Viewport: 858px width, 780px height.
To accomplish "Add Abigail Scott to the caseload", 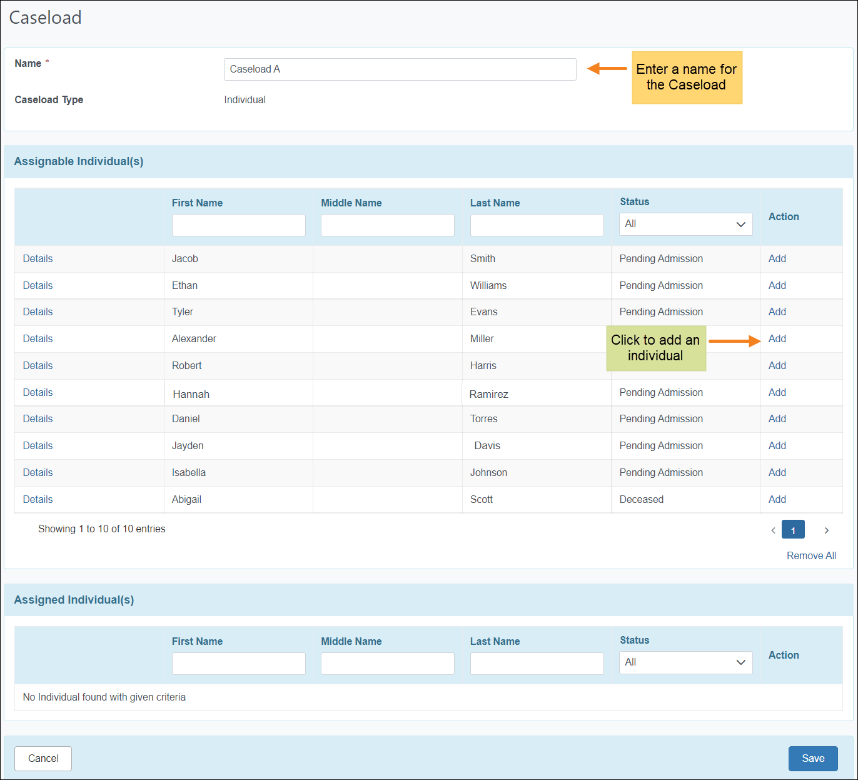I will tap(777, 500).
